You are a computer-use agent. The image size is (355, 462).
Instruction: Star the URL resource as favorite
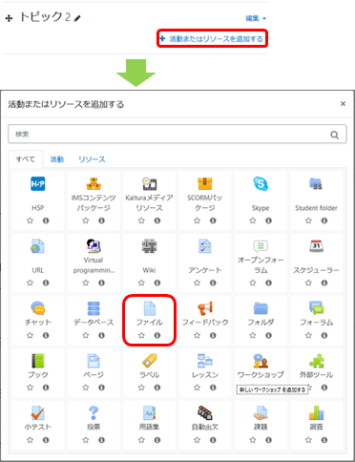[x=30, y=283]
